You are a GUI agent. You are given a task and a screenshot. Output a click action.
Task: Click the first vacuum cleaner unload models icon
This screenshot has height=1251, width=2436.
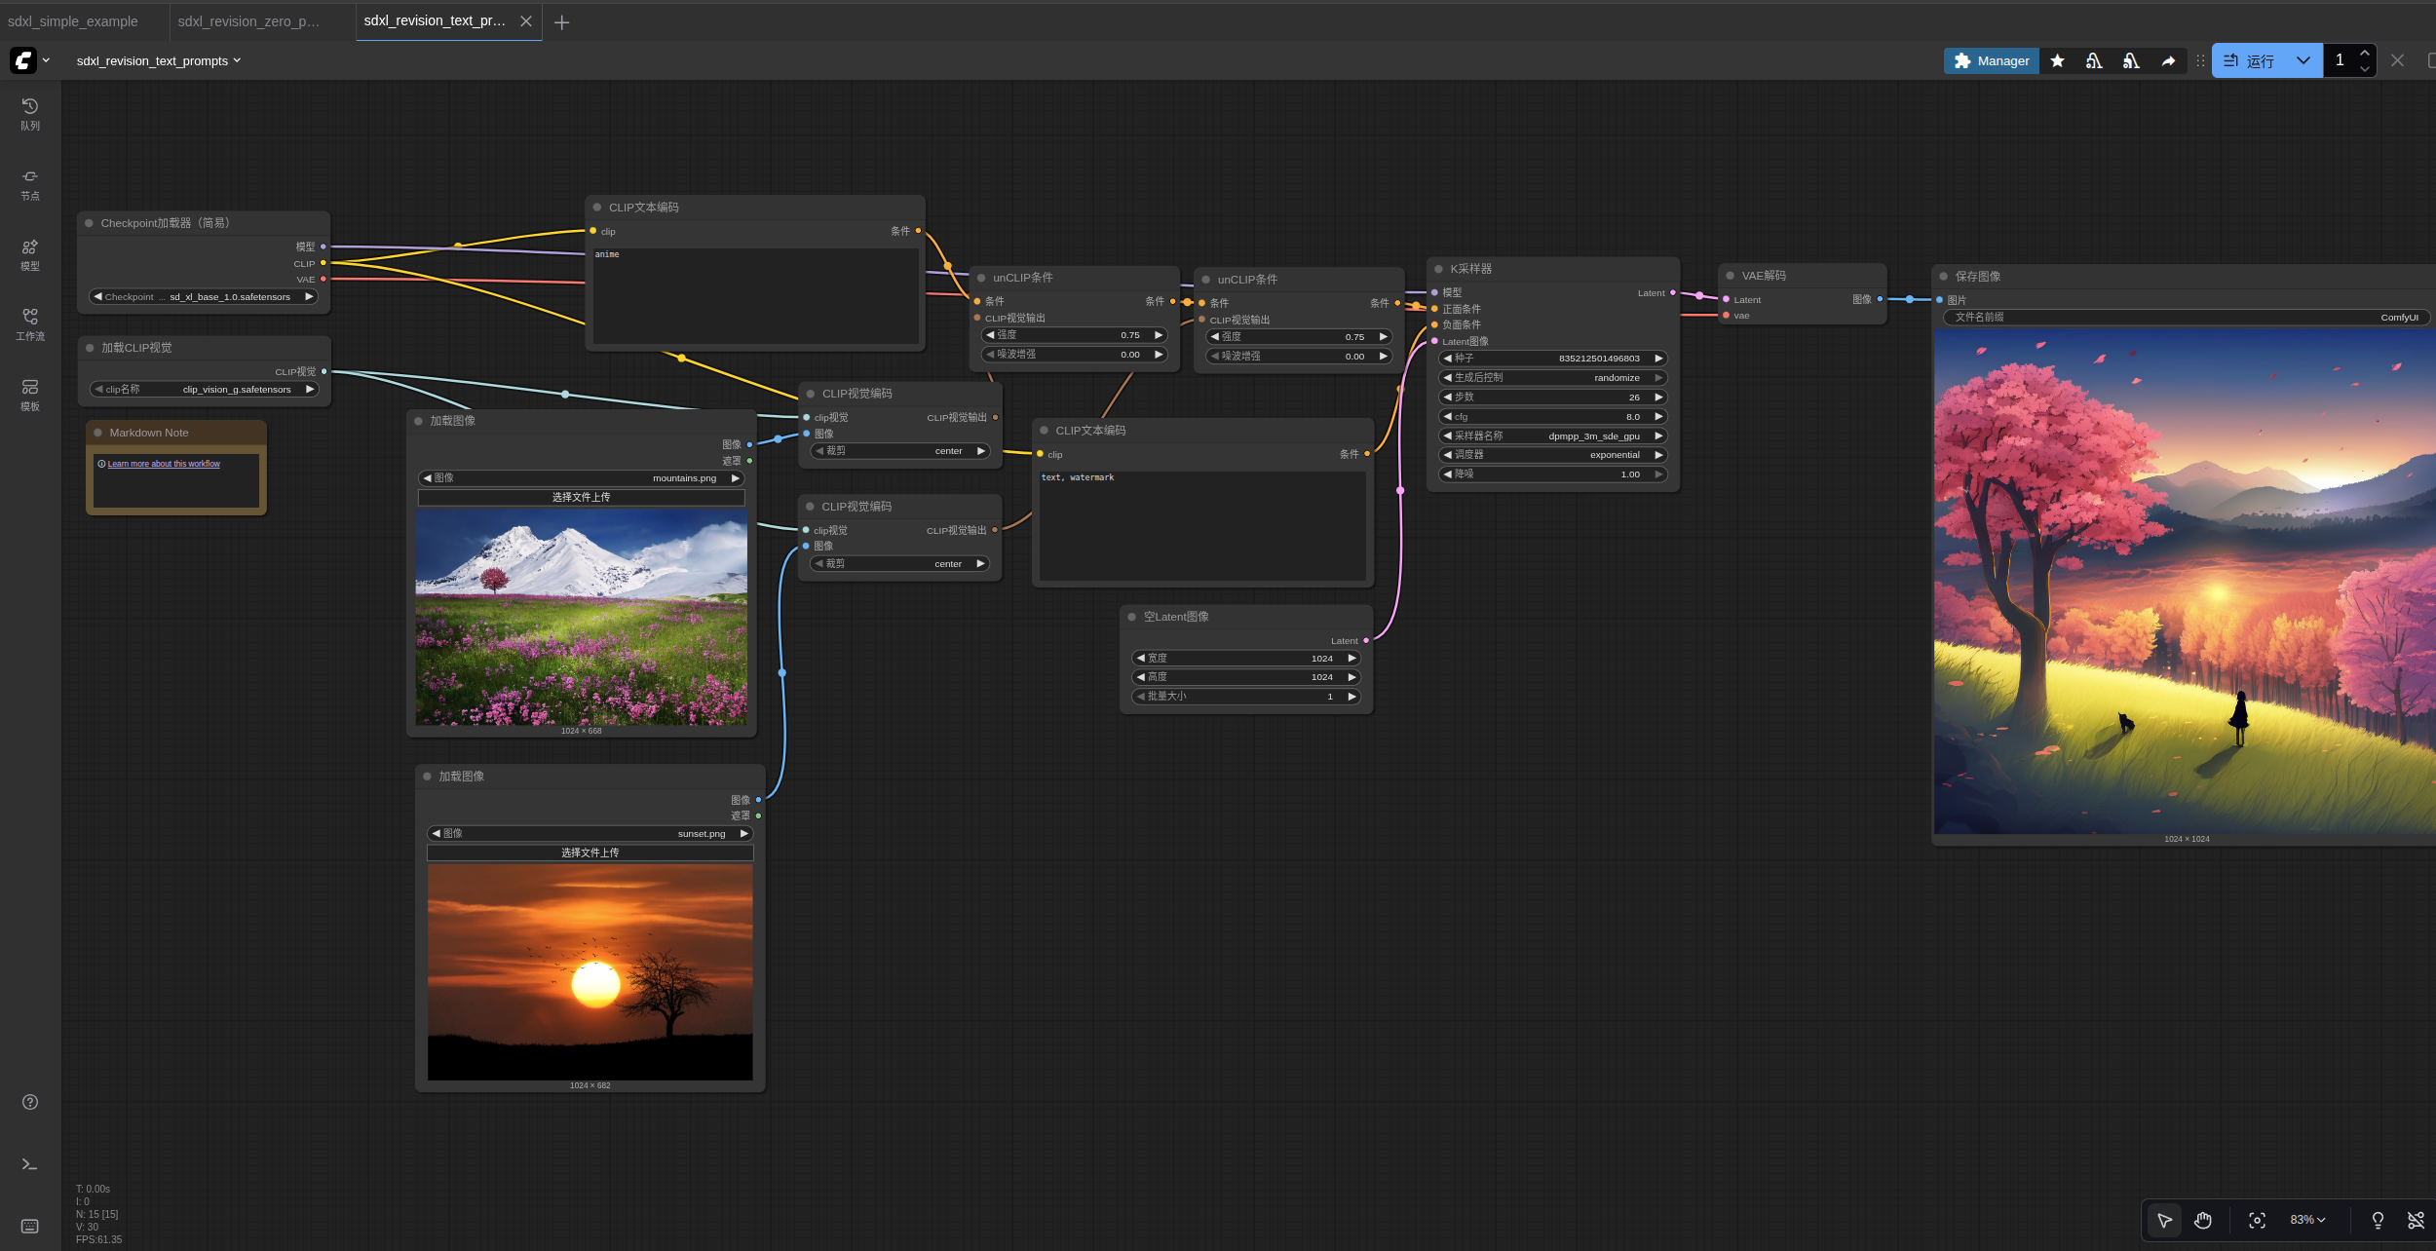(x=2094, y=60)
